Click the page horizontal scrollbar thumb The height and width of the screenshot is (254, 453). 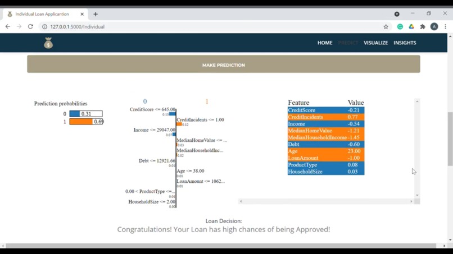click(x=221, y=246)
